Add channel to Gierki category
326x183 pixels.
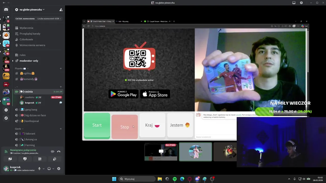pos(61,129)
